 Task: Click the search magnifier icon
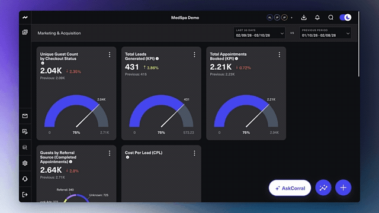pos(330,17)
